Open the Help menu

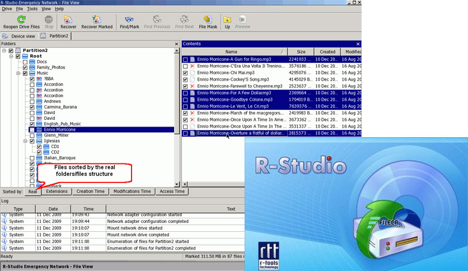pyautogui.click(x=59, y=8)
